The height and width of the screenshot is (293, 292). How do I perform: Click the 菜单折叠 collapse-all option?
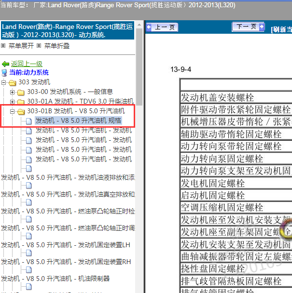point(57,46)
